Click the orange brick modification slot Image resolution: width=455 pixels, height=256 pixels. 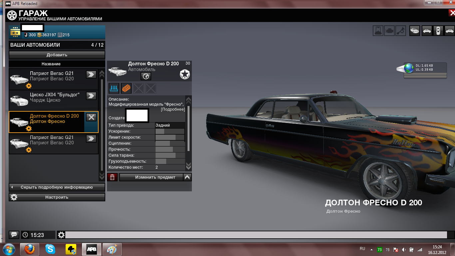[x=126, y=88]
